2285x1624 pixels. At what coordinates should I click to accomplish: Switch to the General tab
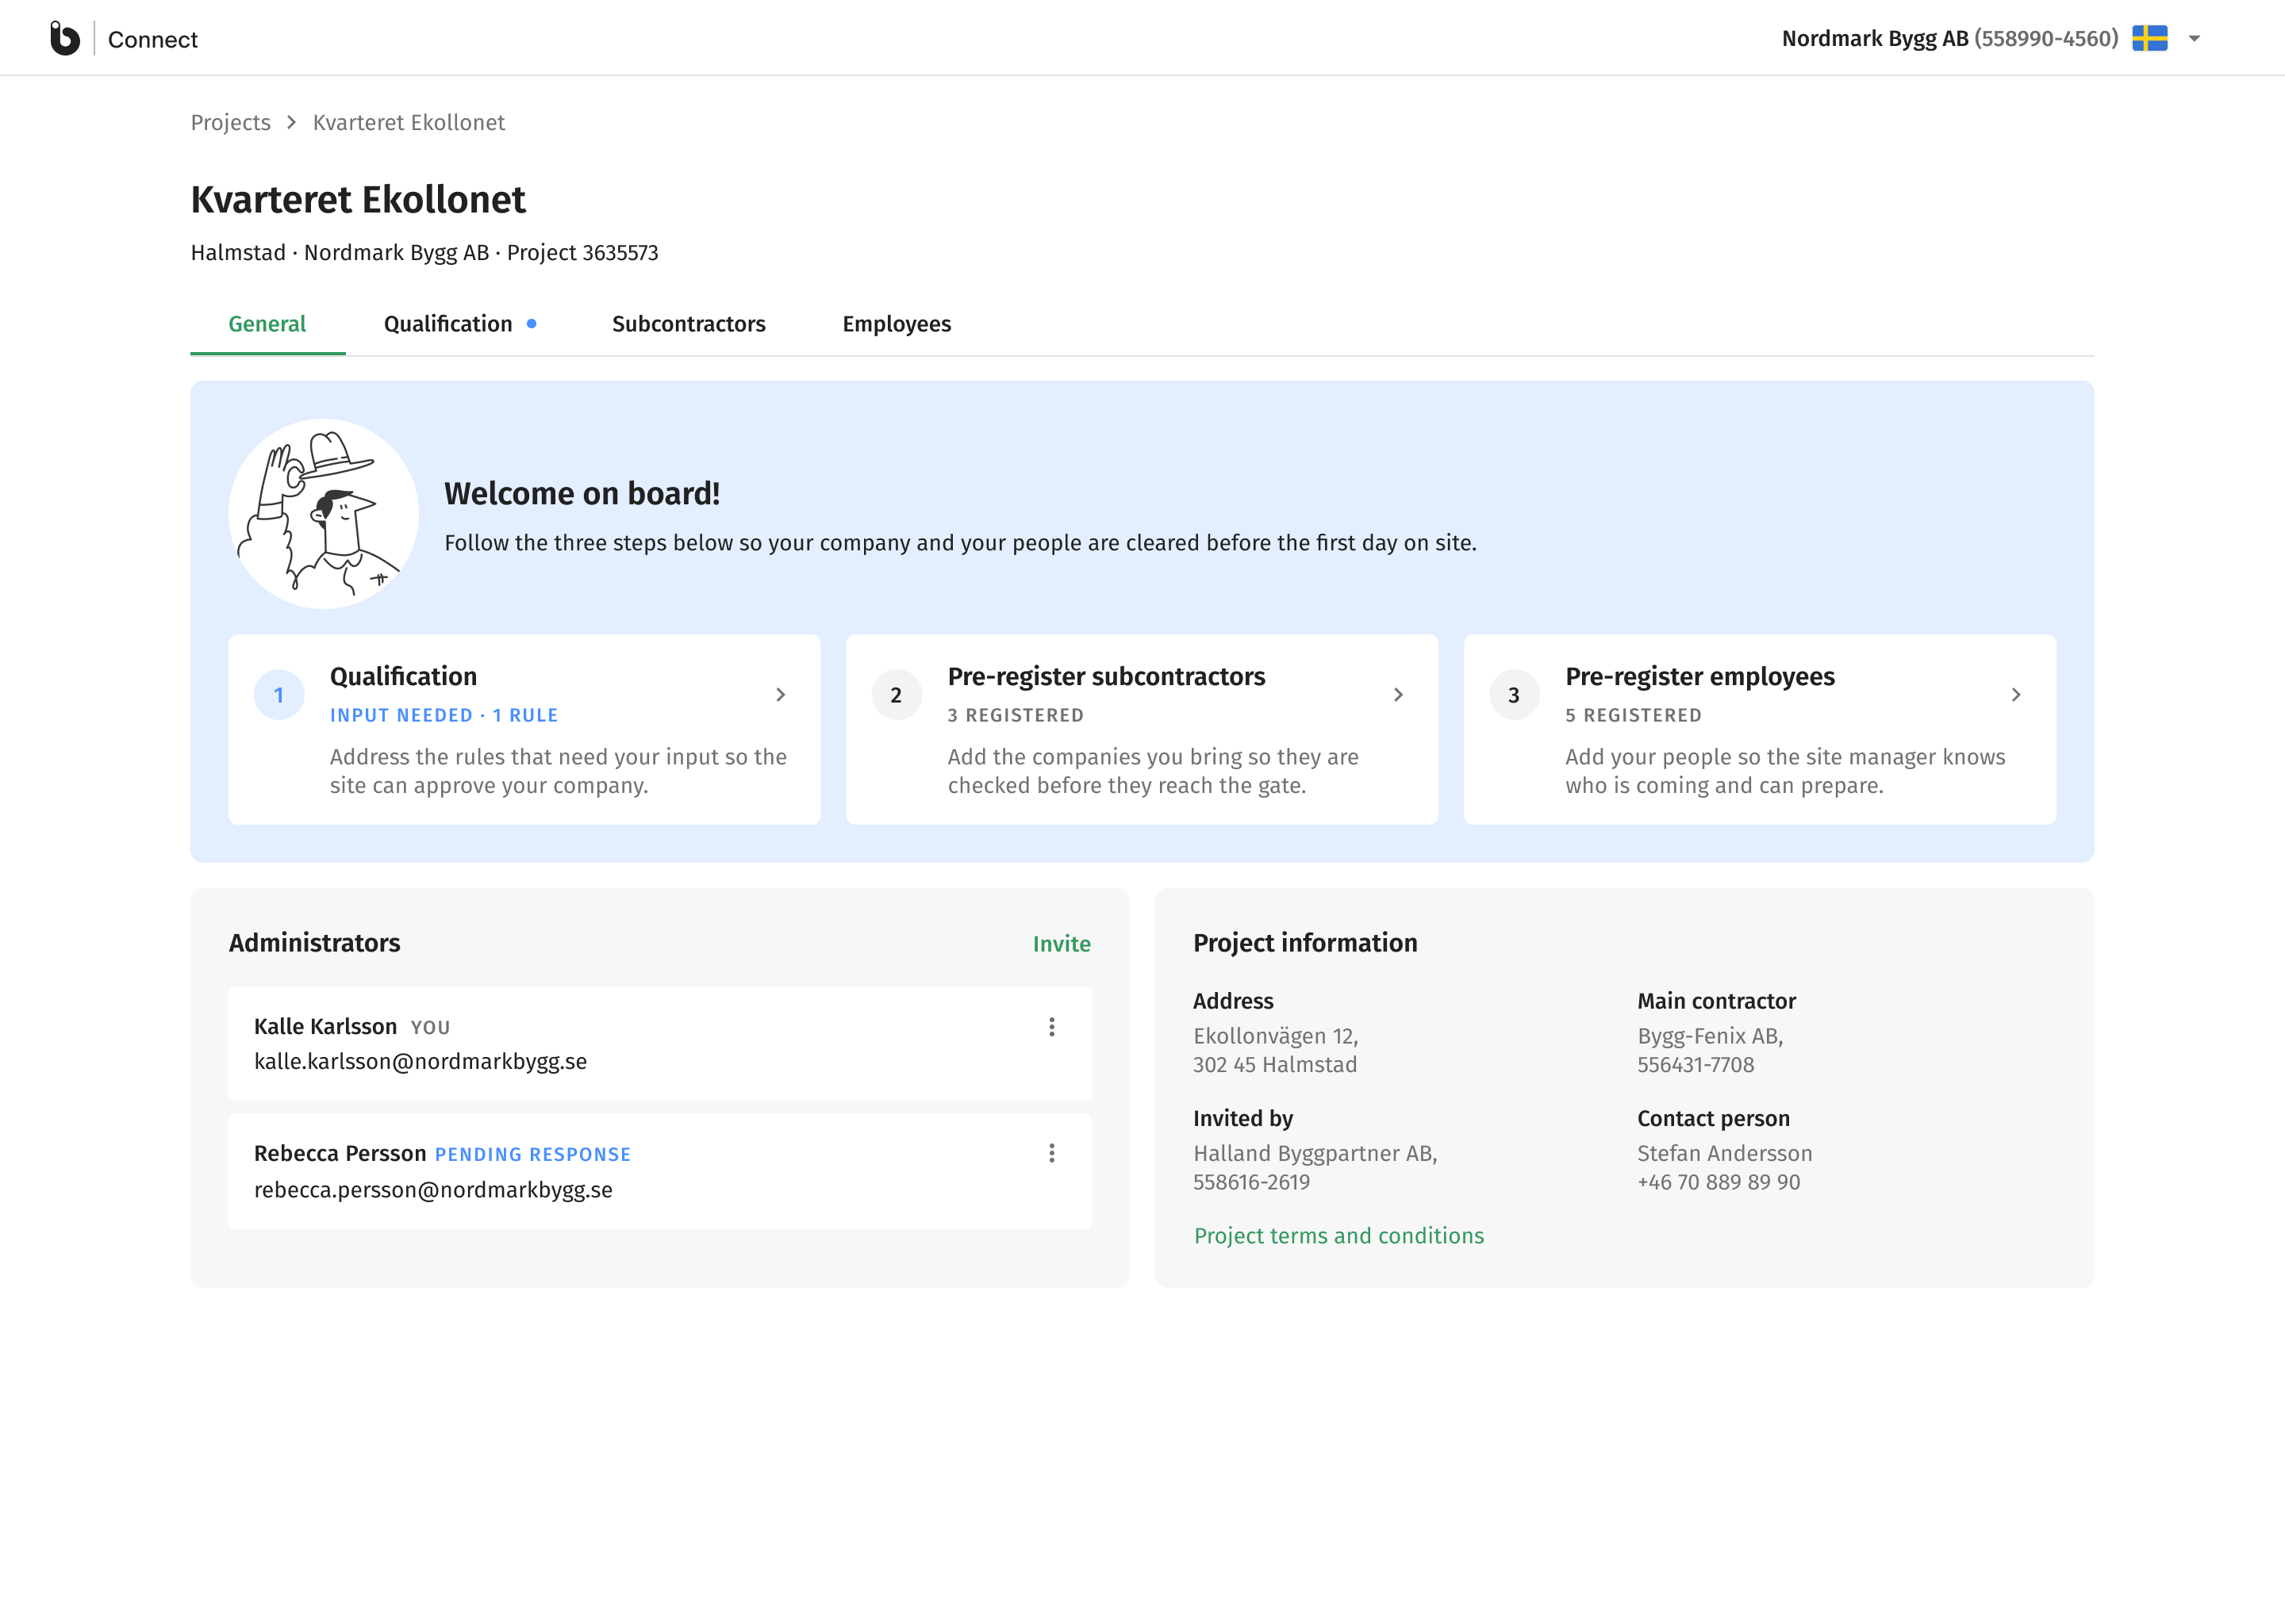(267, 324)
